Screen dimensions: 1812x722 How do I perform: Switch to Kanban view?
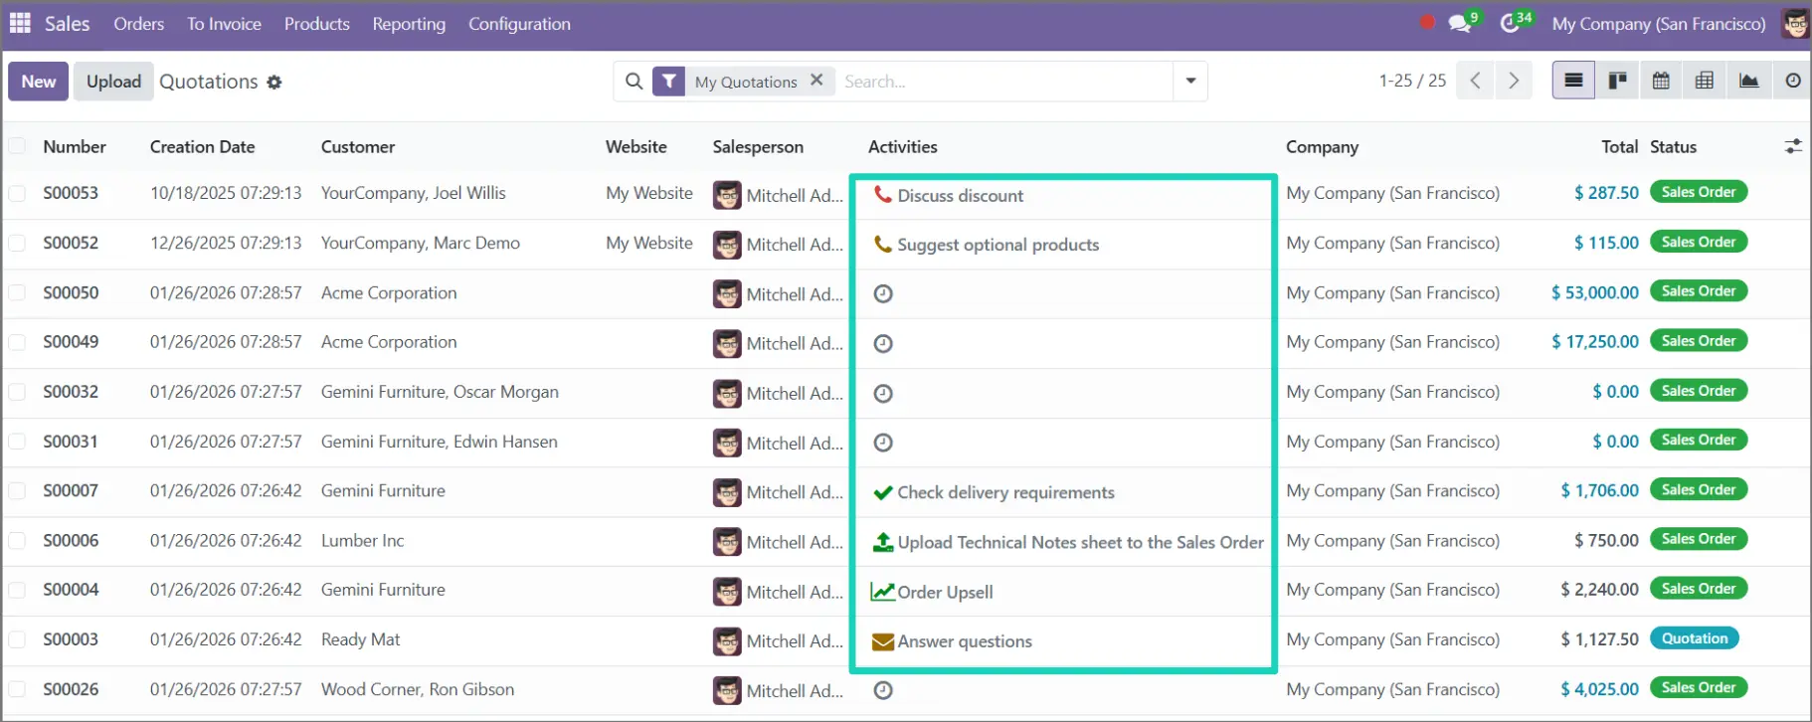[1617, 81]
